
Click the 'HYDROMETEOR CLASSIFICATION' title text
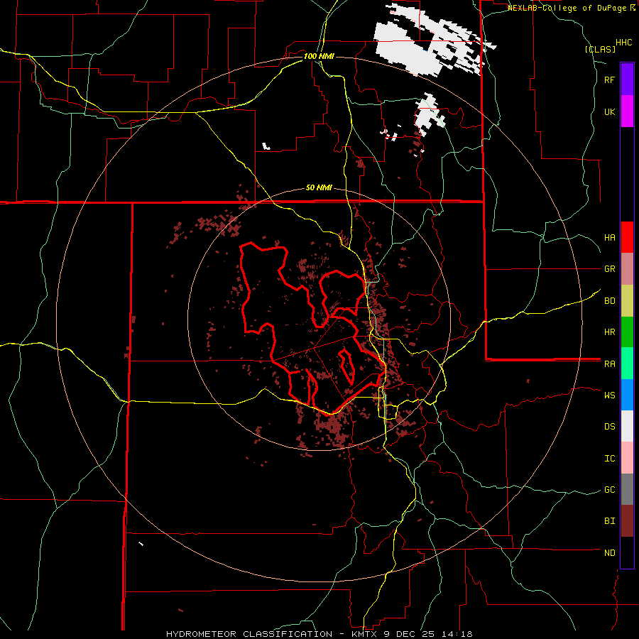[x=249, y=634]
